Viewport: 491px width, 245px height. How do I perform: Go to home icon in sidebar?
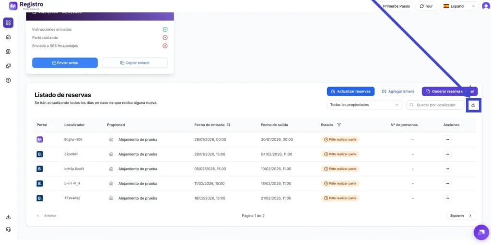point(8,37)
